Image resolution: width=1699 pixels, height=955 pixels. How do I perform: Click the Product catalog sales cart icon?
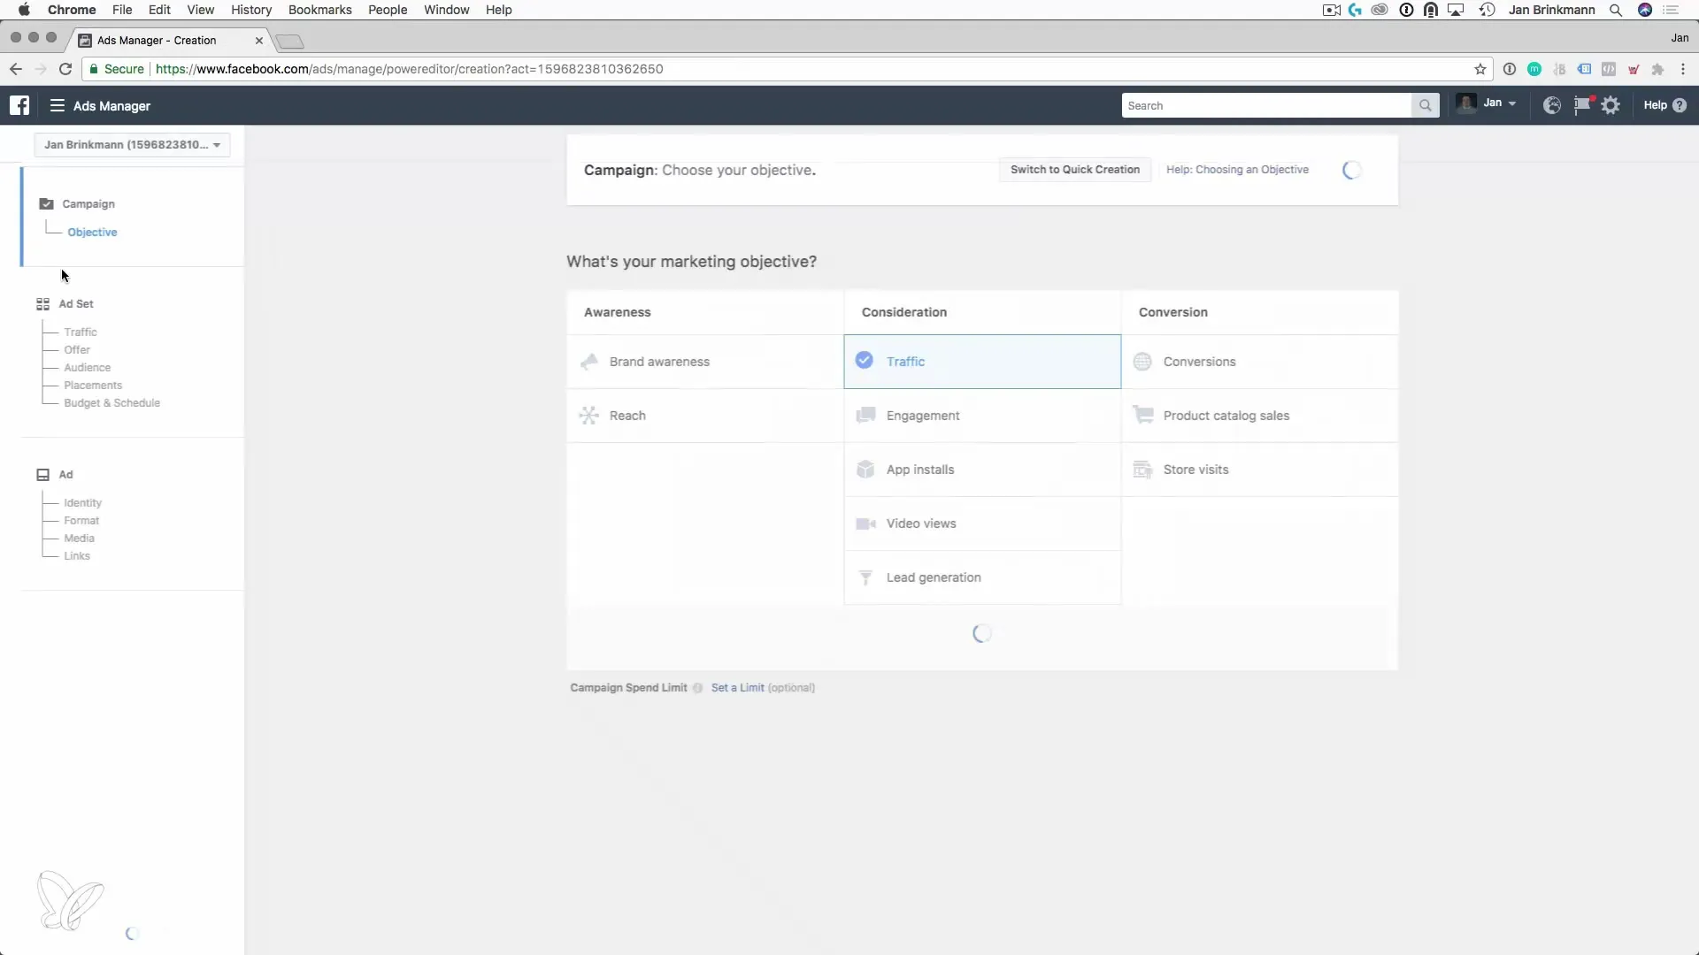[x=1142, y=415]
